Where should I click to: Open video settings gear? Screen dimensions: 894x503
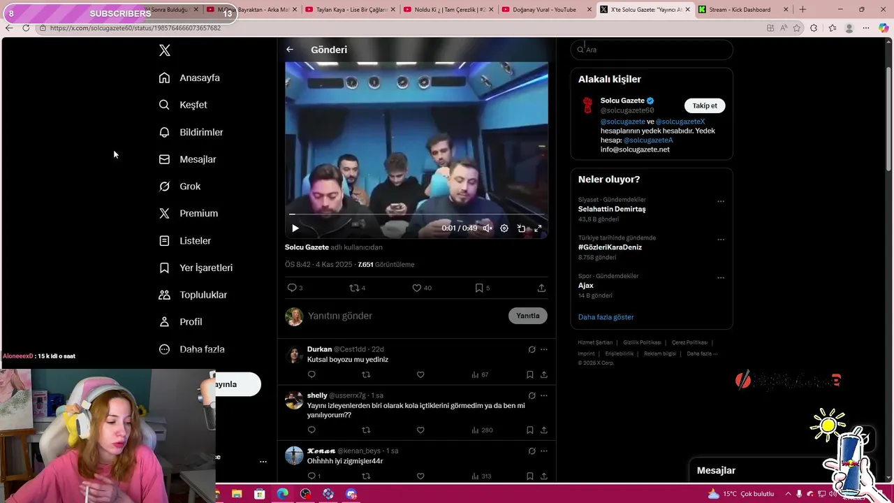(x=504, y=228)
